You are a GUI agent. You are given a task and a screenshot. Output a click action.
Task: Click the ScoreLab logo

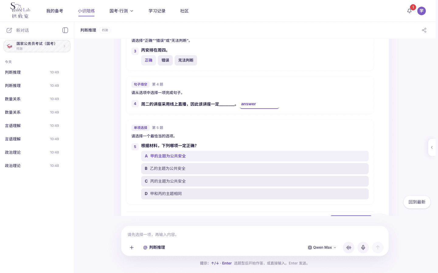pos(20,11)
